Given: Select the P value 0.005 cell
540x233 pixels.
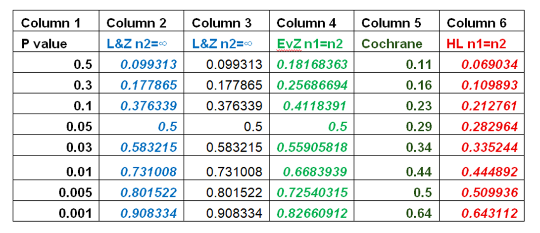Looking at the screenshot, I should (x=76, y=192).
